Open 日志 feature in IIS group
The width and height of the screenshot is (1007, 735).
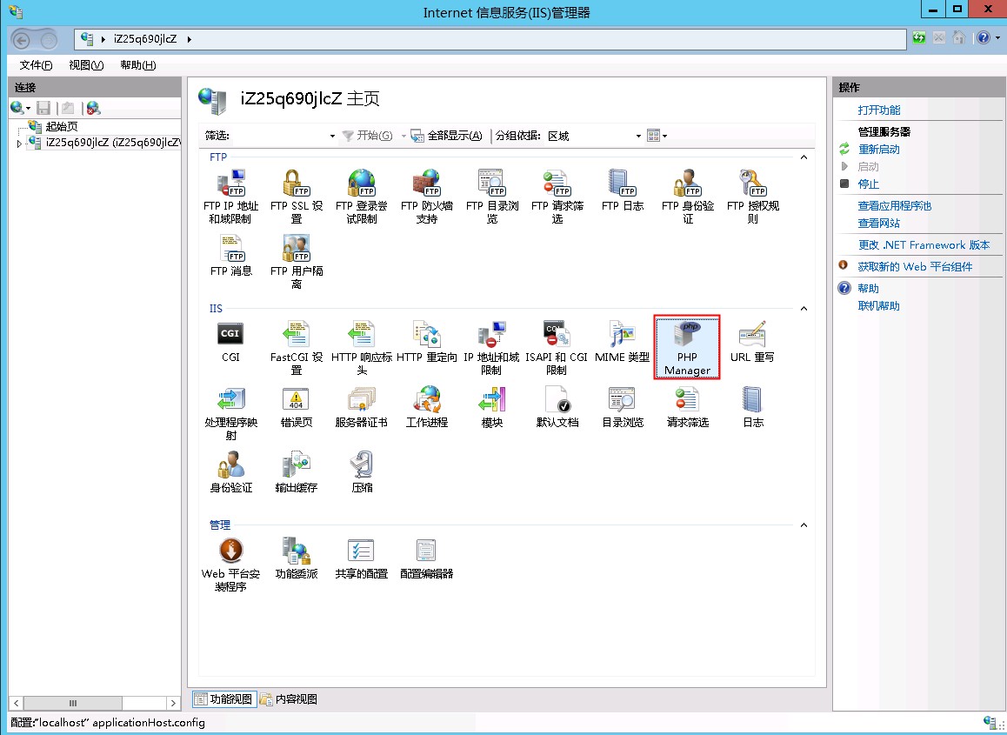coord(752,407)
